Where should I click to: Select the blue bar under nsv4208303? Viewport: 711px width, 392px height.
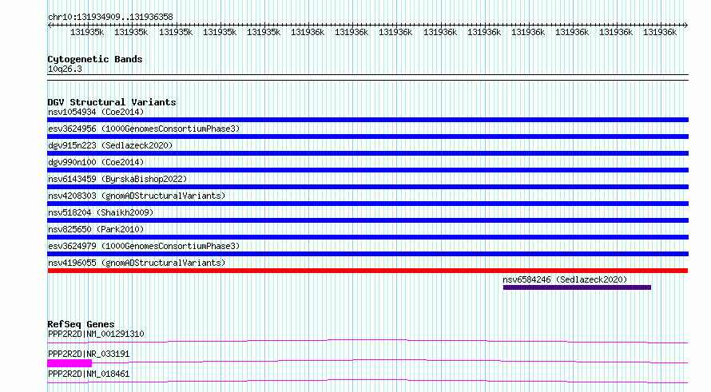[x=367, y=204]
